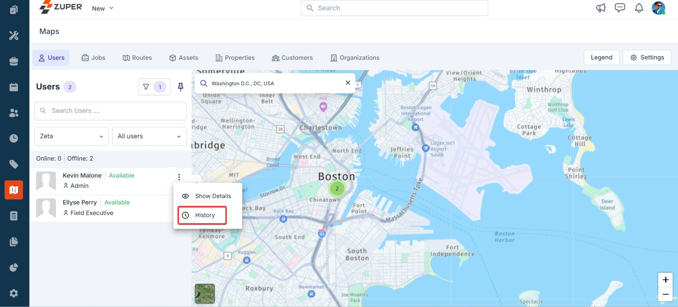Click Kevin Malone's Available status
The width and height of the screenshot is (678, 307).
pos(121,175)
